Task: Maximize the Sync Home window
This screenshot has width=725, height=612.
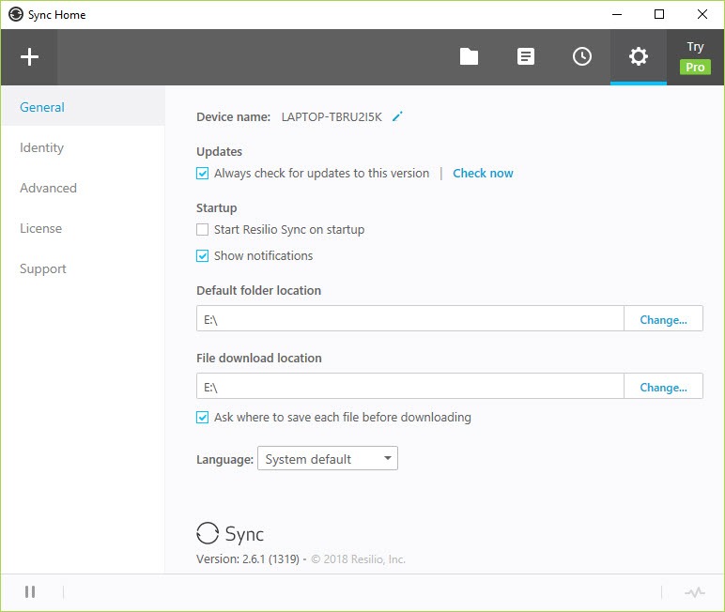Action: tap(659, 14)
